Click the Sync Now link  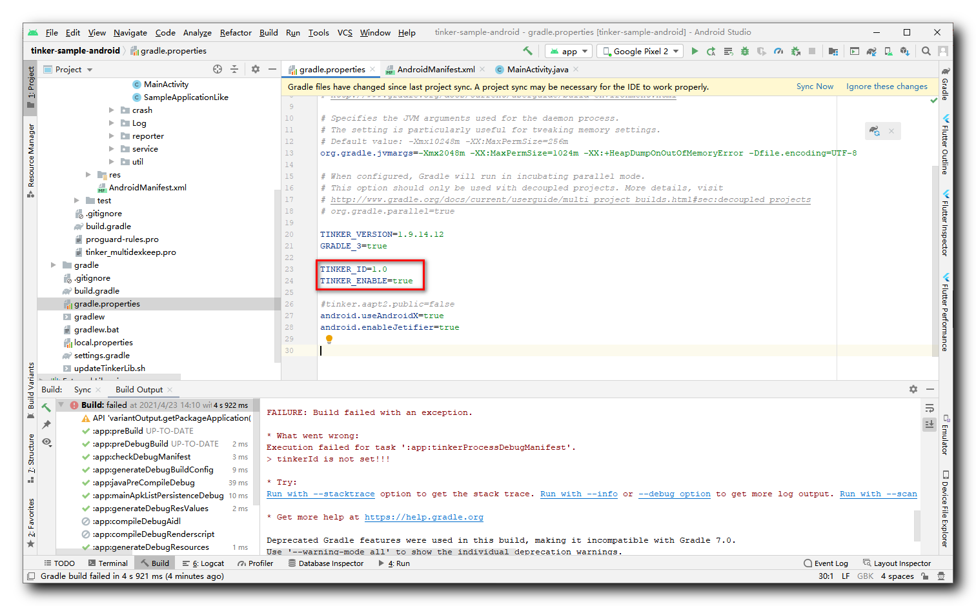[815, 86]
